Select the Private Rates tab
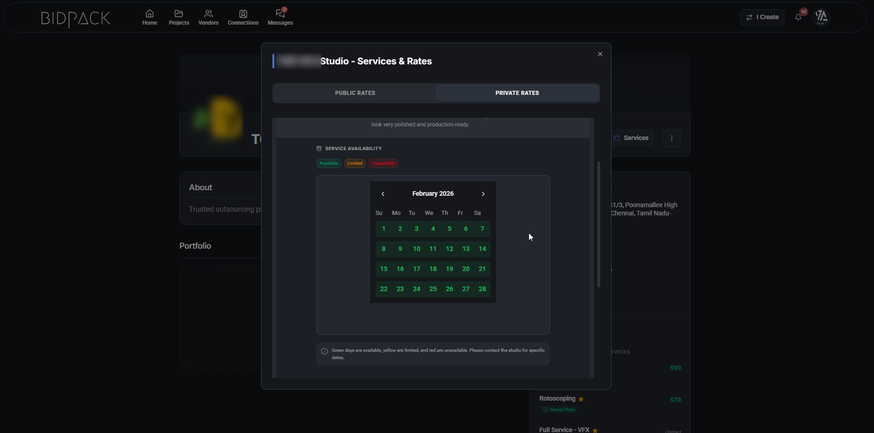Screen dimensions: 874x433 point(517,93)
